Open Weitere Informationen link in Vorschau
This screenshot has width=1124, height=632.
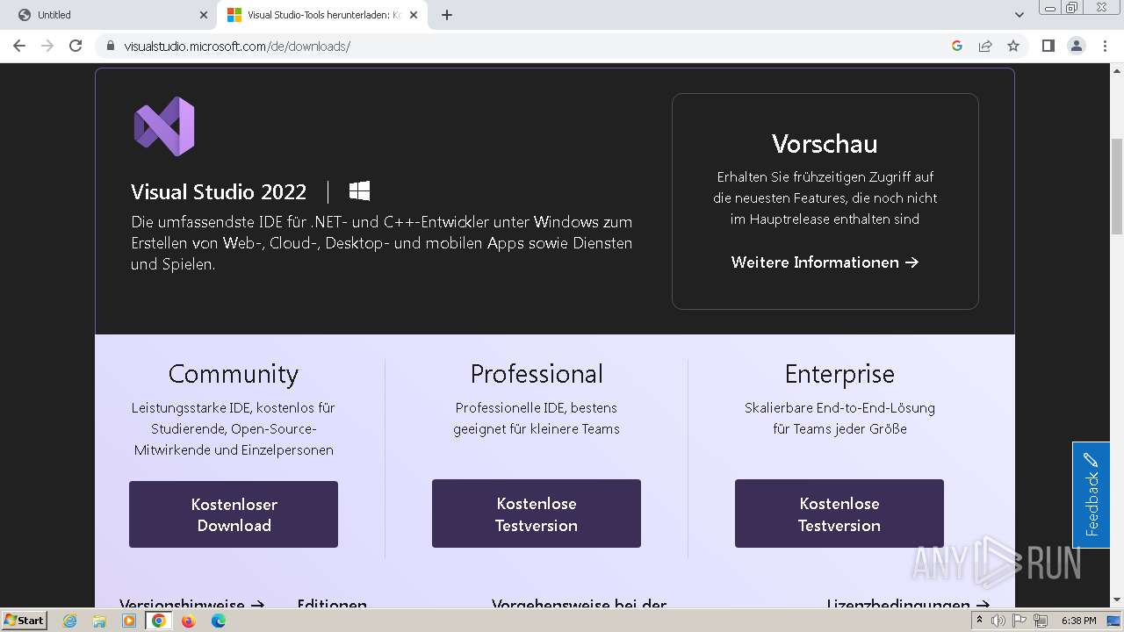825,262
